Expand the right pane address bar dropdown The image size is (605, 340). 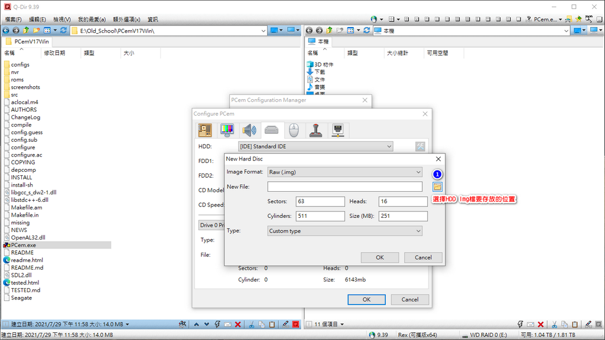tap(567, 31)
